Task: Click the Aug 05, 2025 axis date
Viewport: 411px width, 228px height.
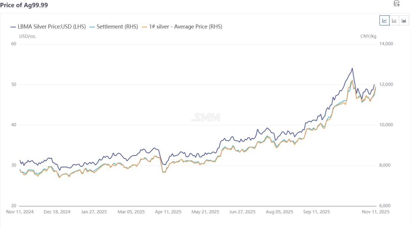Action: pos(280,212)
